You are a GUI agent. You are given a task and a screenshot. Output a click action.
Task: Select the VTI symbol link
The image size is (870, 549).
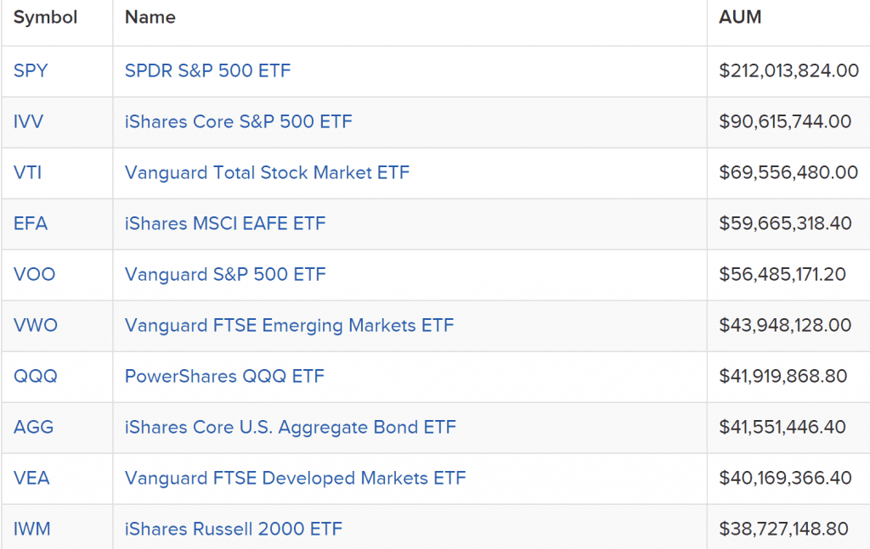28,173
